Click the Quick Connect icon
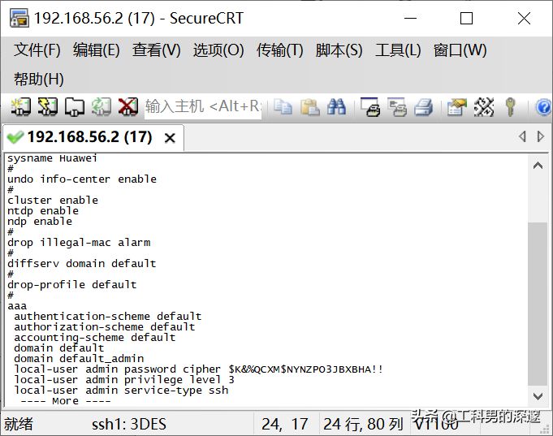This screenshot has width=553, height=436. [x=48, y=106]
